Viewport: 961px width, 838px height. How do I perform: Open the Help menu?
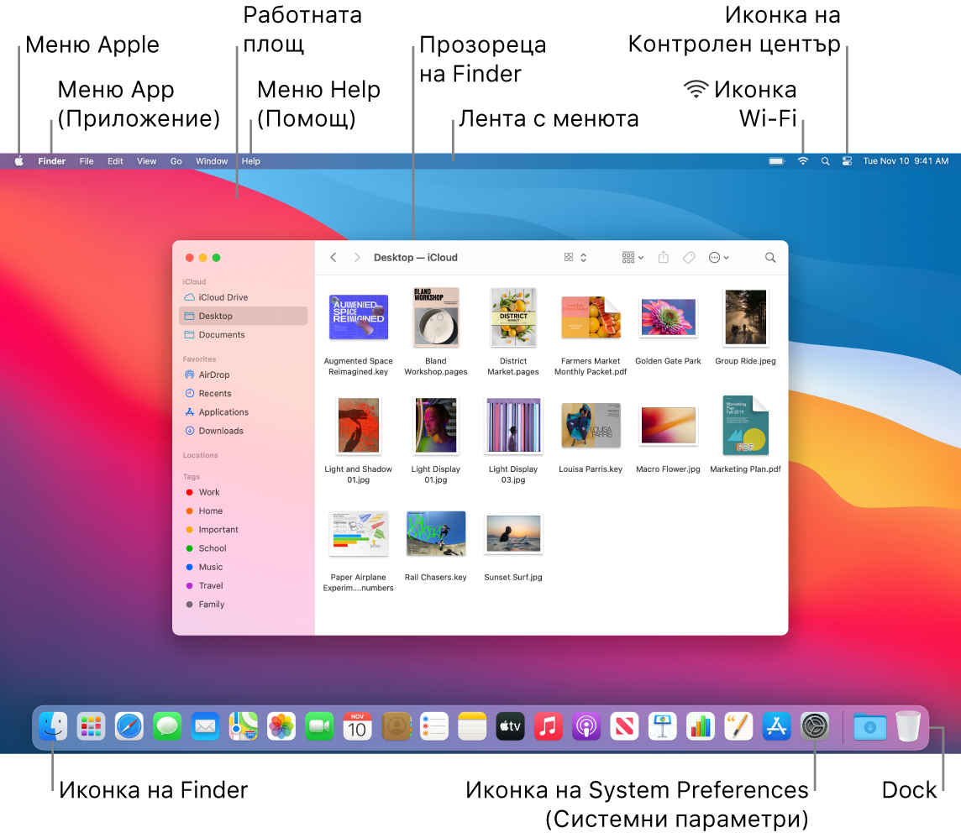249,160
